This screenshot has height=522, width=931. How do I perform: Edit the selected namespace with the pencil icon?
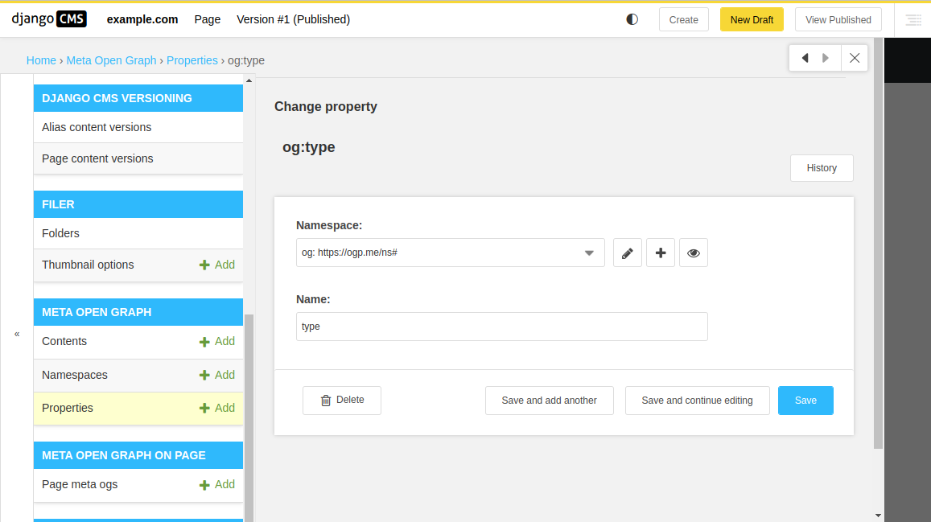click(x=628, y=253)
